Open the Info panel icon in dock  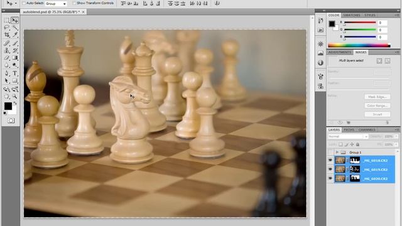pyautogui.click(x=320, y=63)
